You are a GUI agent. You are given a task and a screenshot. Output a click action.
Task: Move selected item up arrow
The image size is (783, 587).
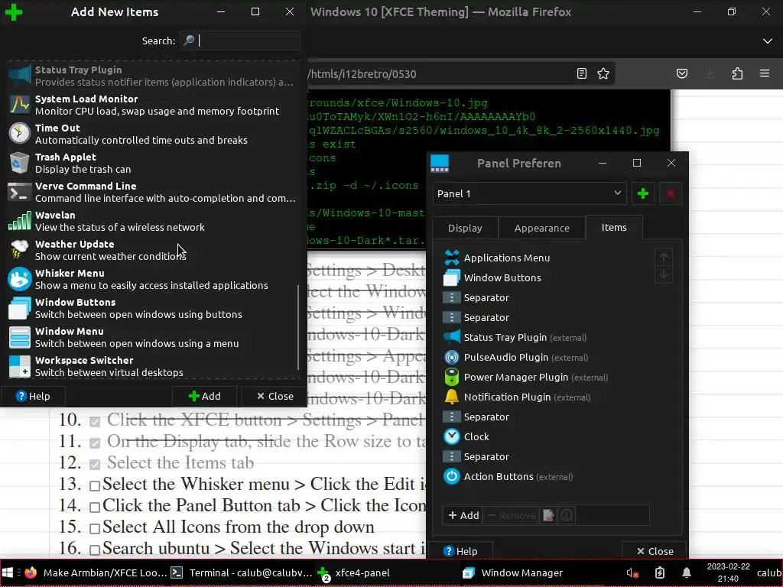pyautogui.click(x=663, y=257)
